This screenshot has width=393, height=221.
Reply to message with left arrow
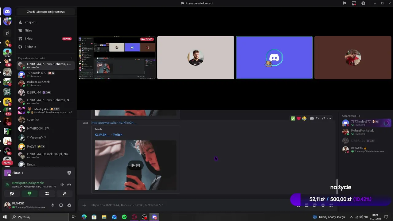[x=318, y=118]
